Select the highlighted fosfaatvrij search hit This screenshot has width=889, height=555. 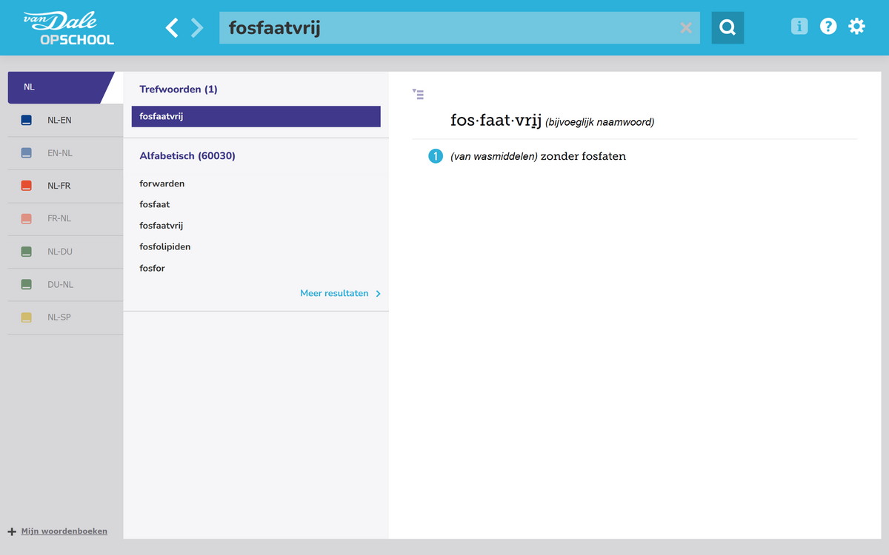click(256, 116)
